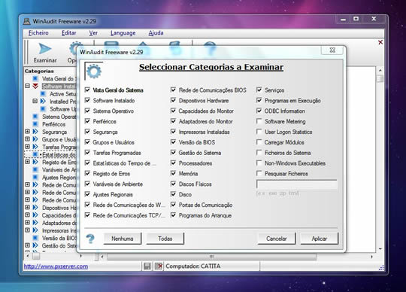The image size is (406, 292).
Task: Click the bottom horizontal scrollbar of content pane
Action: coord(211,257)
